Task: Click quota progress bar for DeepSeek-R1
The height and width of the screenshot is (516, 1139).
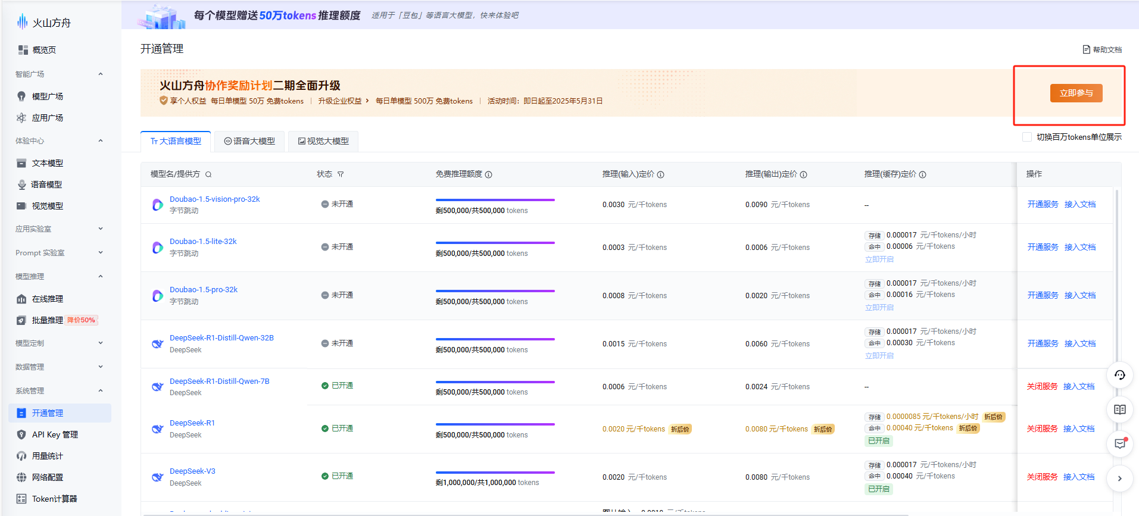Action: (495, 424)
